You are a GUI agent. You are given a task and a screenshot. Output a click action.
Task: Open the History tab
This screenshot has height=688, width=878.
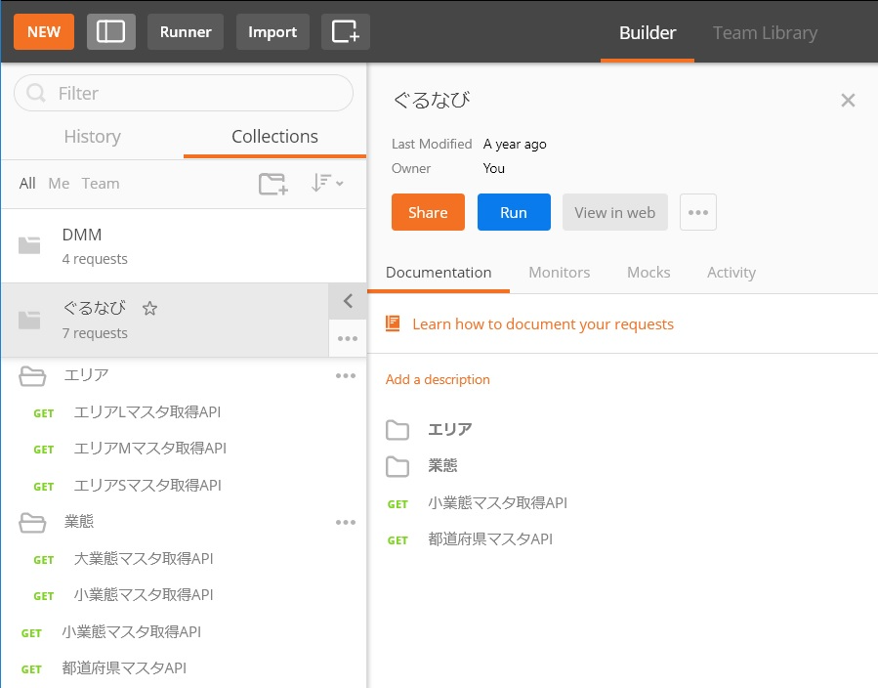coord(93,137)
